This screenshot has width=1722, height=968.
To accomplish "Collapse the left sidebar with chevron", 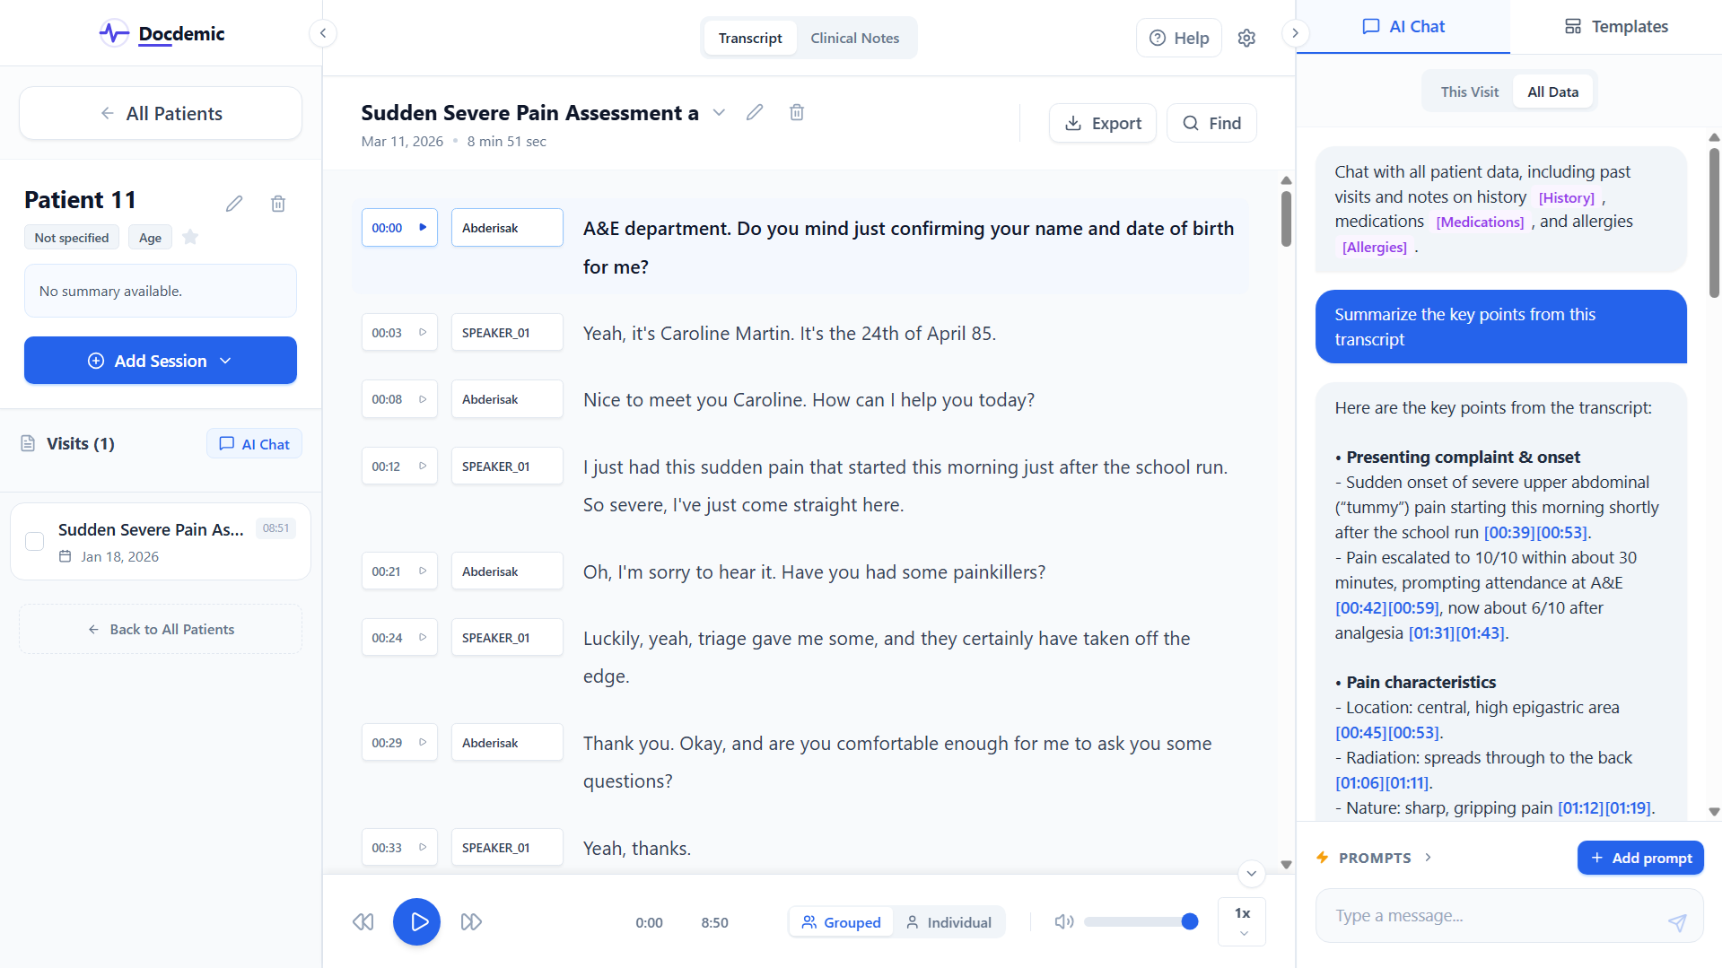I will pyautogui.click(x=323, y=34).
